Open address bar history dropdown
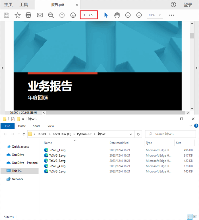This screenshot has height=220, width=199. tap(131, 134)
